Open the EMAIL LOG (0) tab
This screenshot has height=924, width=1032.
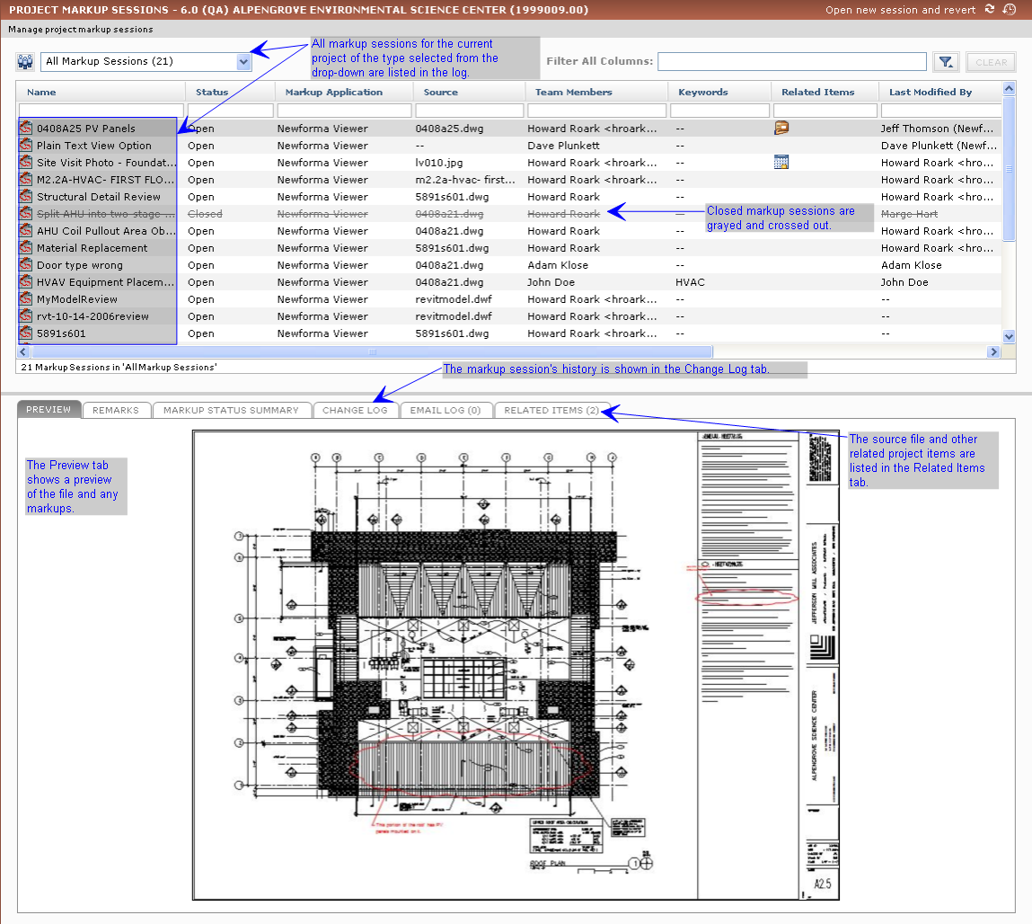tap(445, 410)
